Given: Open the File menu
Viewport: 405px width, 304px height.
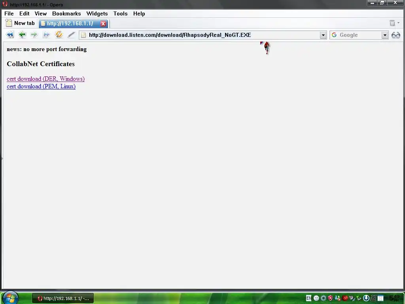Looking at the screenshot, I should coord(9,13).
